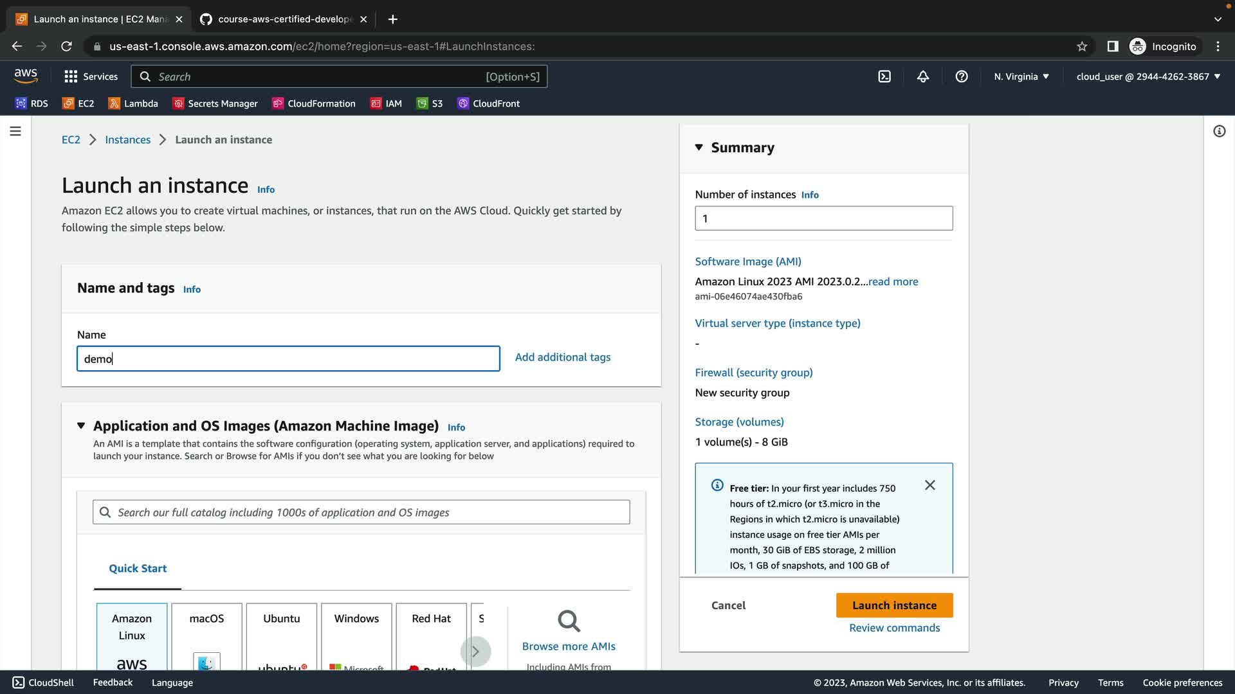Viewport: 1235px width, 694px height.
Task: Click the Add additional tags link
Action: 562,357
